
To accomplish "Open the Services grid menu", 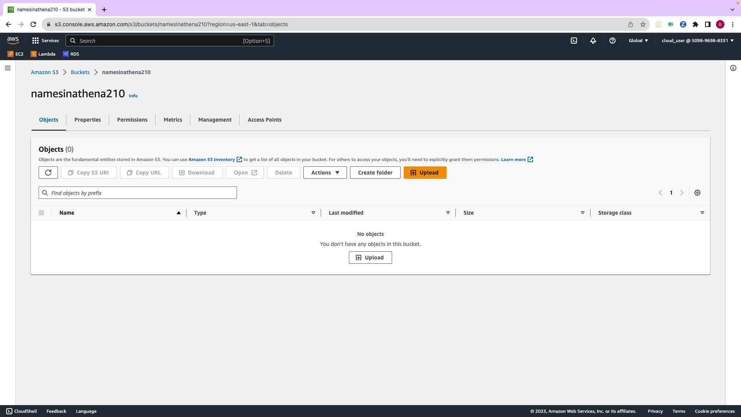I will point(46,41).
